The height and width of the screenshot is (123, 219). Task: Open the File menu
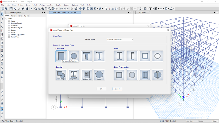click(2, 5)
